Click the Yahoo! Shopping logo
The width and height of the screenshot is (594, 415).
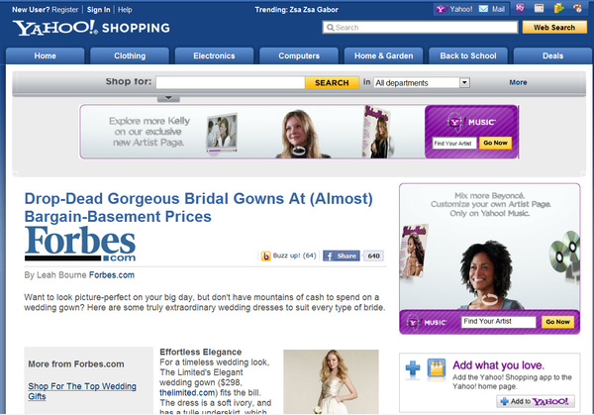click(91, 28)
